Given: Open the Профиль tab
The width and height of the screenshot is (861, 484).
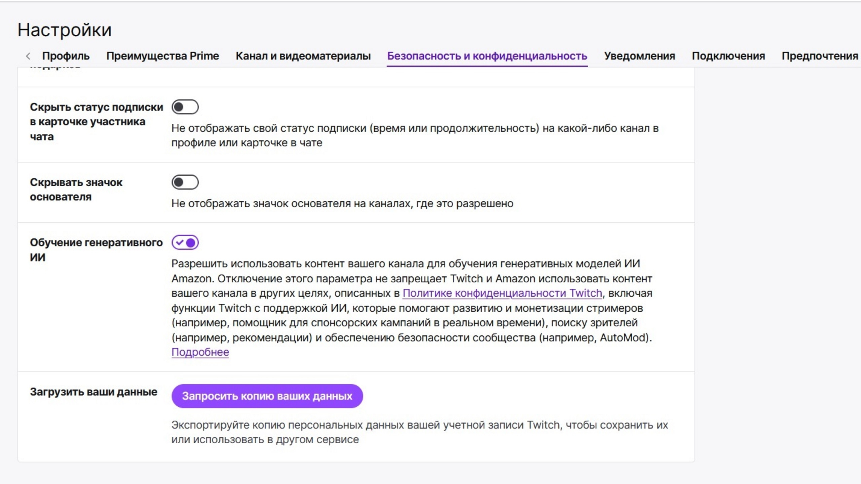Looking at the screenshot, I should [66, 56].
